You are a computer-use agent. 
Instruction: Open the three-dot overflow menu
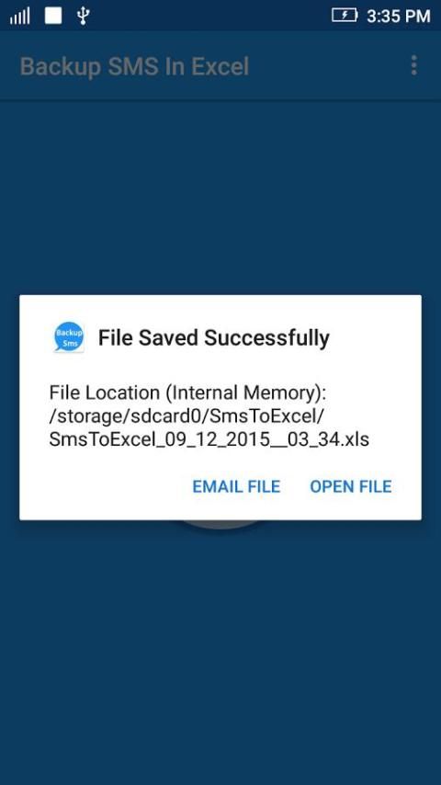(x=413, y=65)
